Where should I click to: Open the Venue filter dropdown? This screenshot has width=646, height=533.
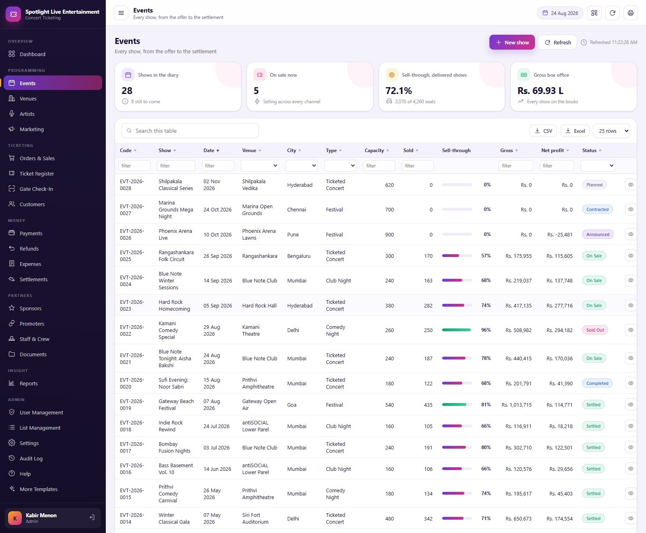click(x=260, y=165)
